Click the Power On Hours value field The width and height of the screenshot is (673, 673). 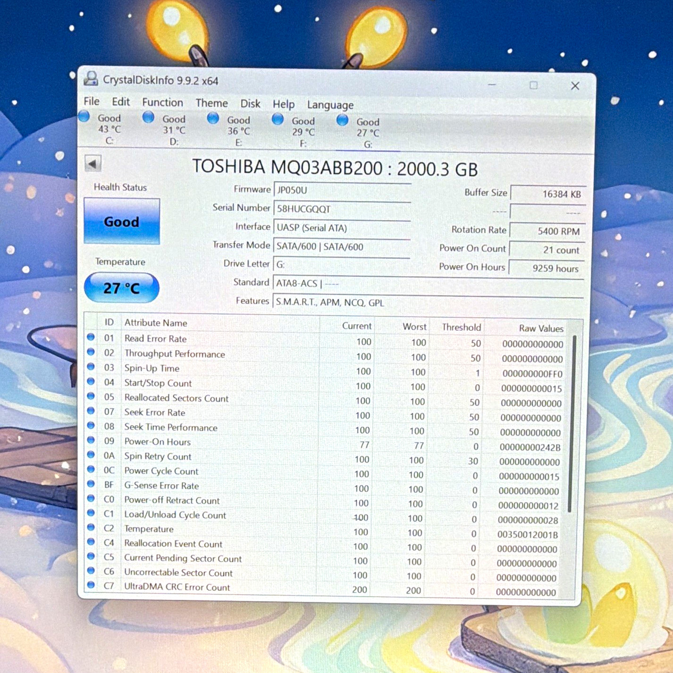pos(546,269)
